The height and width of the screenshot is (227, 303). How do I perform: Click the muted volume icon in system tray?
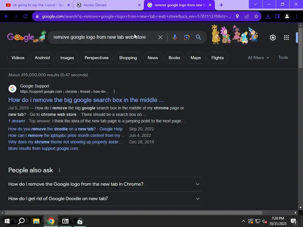coord(265,221)
